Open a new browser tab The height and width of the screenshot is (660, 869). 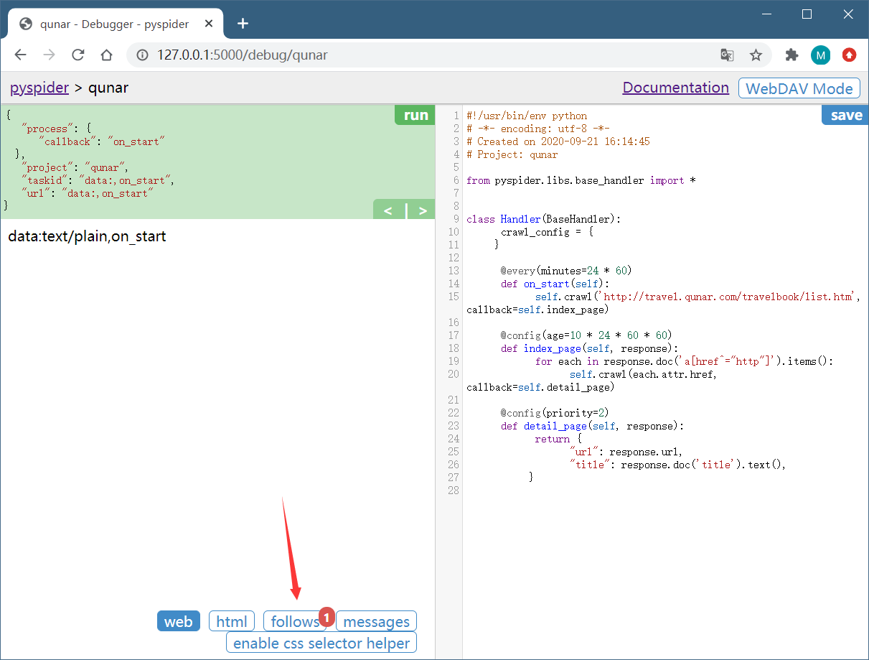point(243,24)
